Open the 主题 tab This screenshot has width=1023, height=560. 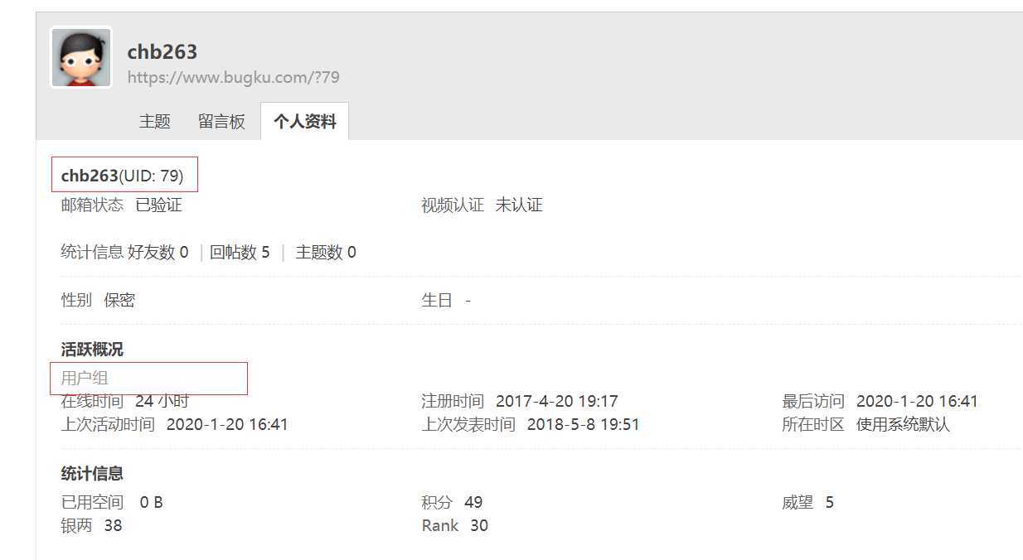[155, 121]
